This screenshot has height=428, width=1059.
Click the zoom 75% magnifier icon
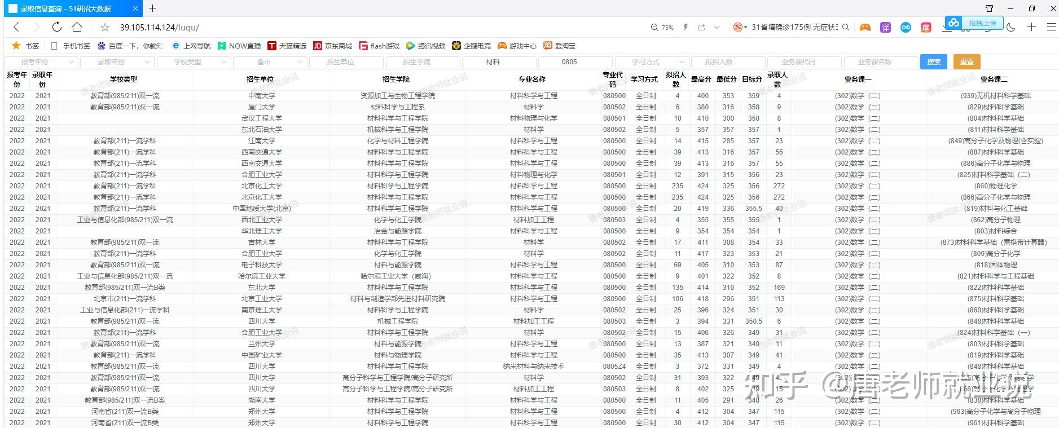point(654,27)
